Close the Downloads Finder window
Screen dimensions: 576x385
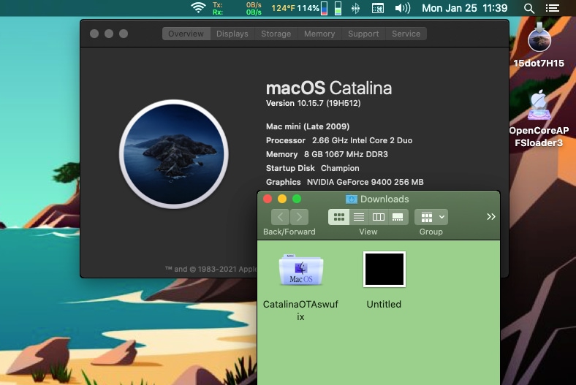[x=268, y=199]
